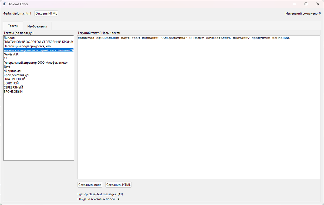Screen dimensions: 324x205
Task: Select the Генеральный директор ООО «Альфаматика» entry
Action: 35,63
